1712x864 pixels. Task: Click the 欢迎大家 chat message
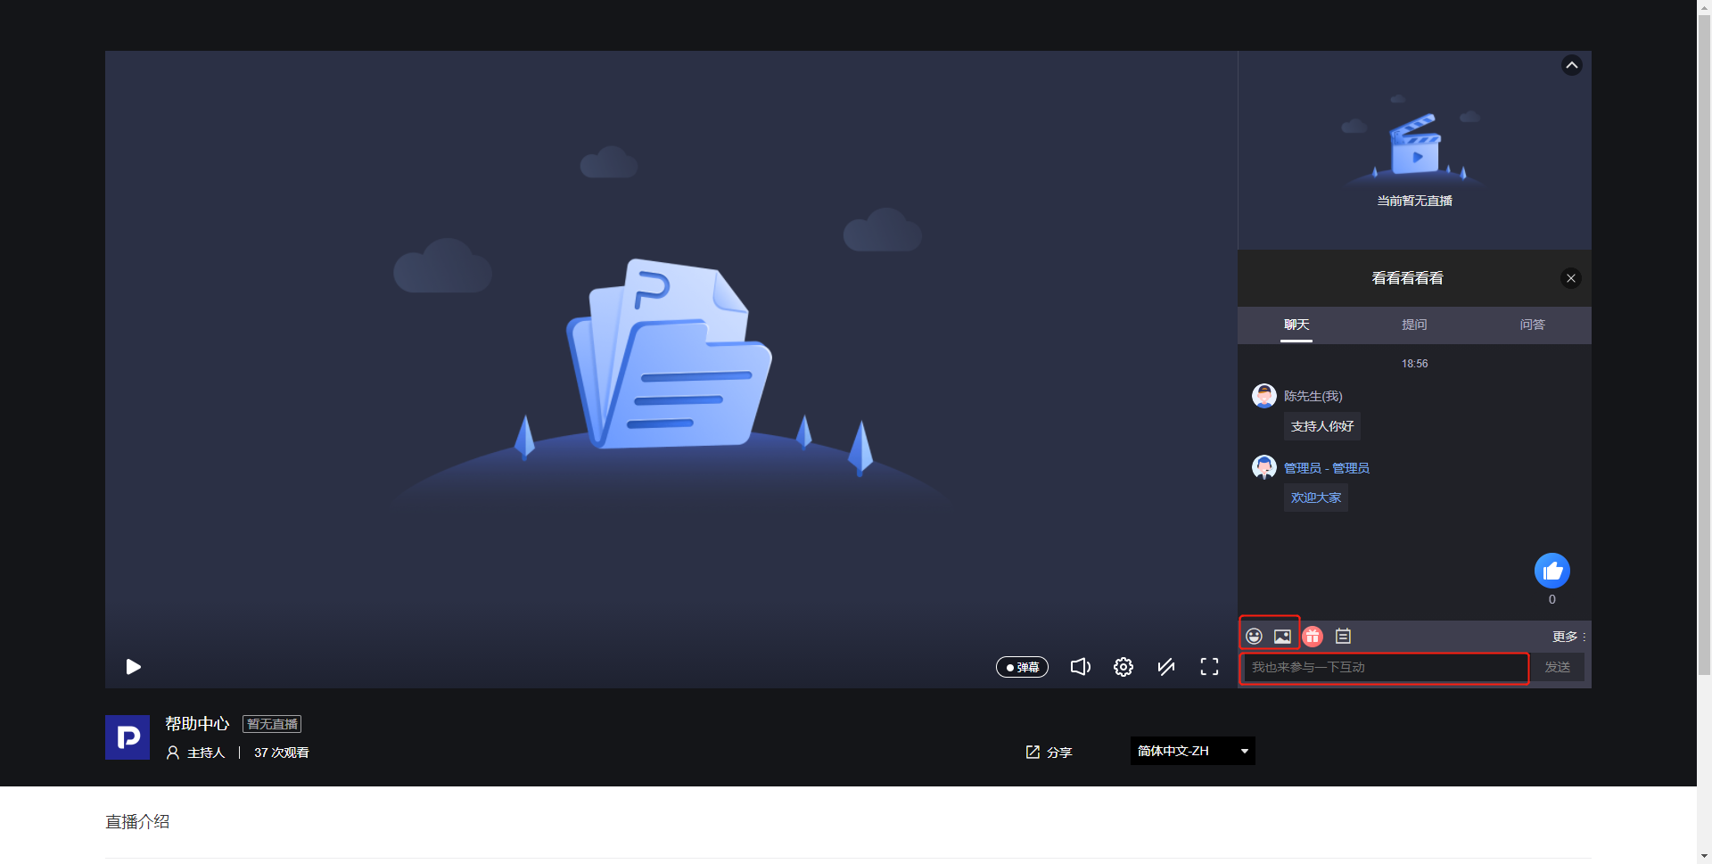[1316, 498]
